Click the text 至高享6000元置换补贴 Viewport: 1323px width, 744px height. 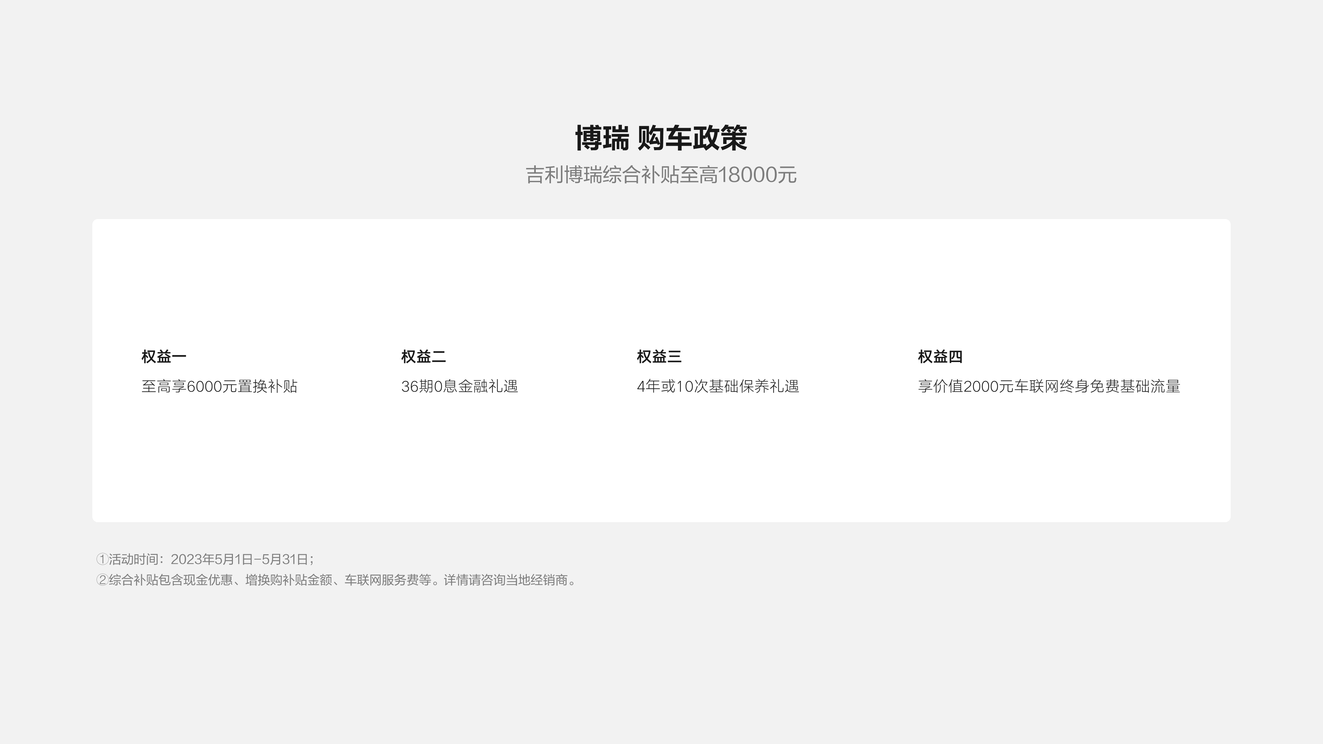pyautogui.click(x=219, y=386)
